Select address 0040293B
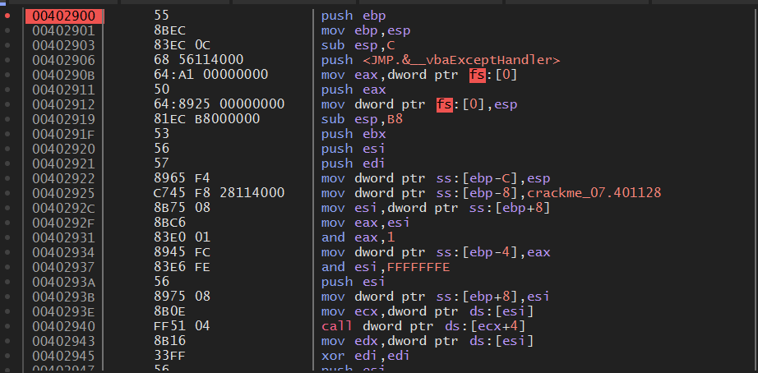 tap(64, 297)
